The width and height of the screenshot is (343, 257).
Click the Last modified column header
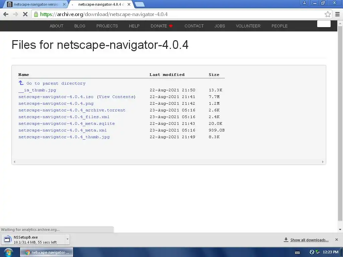tap(167, 75)
